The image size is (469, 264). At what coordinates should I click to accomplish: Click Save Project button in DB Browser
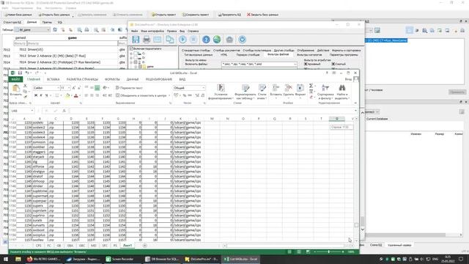coord(196,15)
